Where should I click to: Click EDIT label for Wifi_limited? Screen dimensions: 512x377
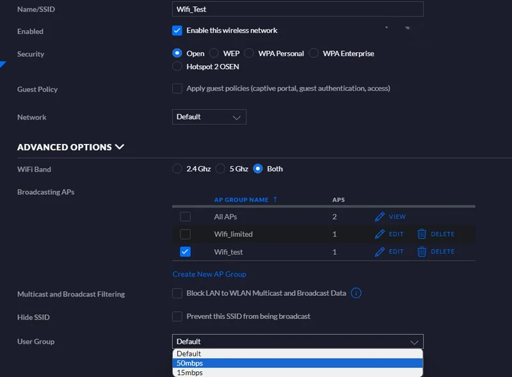(x=396, y=234)
